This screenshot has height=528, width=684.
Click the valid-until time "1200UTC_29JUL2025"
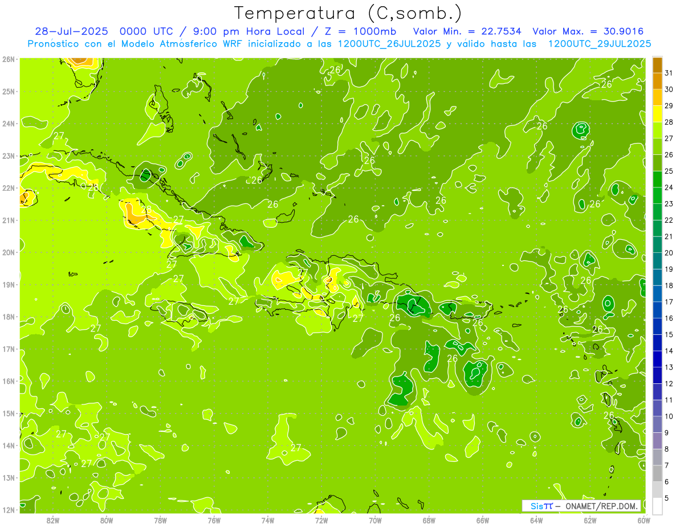coord(600,43)
